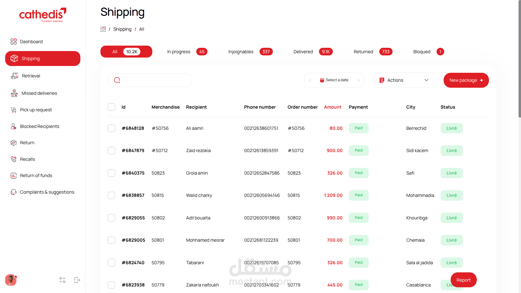Image resolution: width=521 pixels, height=293 pixels.
Task: Sort by Amount column header
Action: [x=333, y=107]
